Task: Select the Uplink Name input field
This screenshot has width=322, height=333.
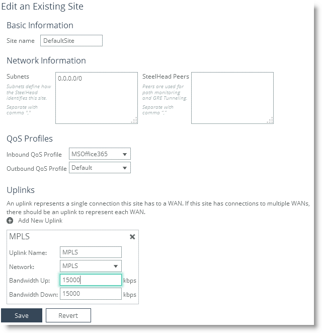Action: point(91,252)
